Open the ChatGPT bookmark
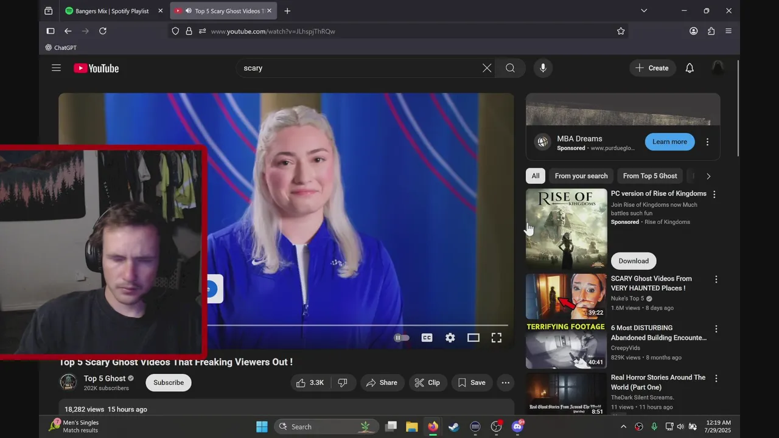 60,47
